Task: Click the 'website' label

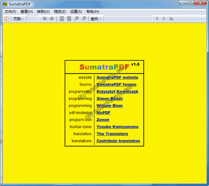Action: [x=85, y=77]
